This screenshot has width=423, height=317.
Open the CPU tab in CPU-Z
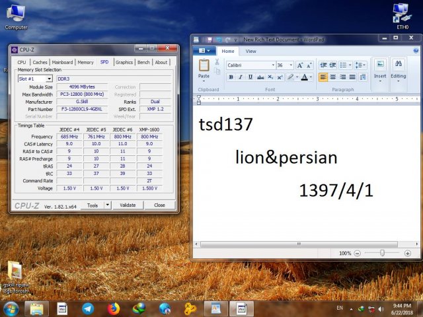22,62
